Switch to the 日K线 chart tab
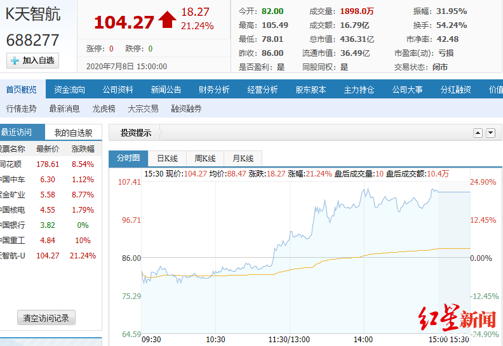Viewport: 503px width, 346px height. (167, 159)
